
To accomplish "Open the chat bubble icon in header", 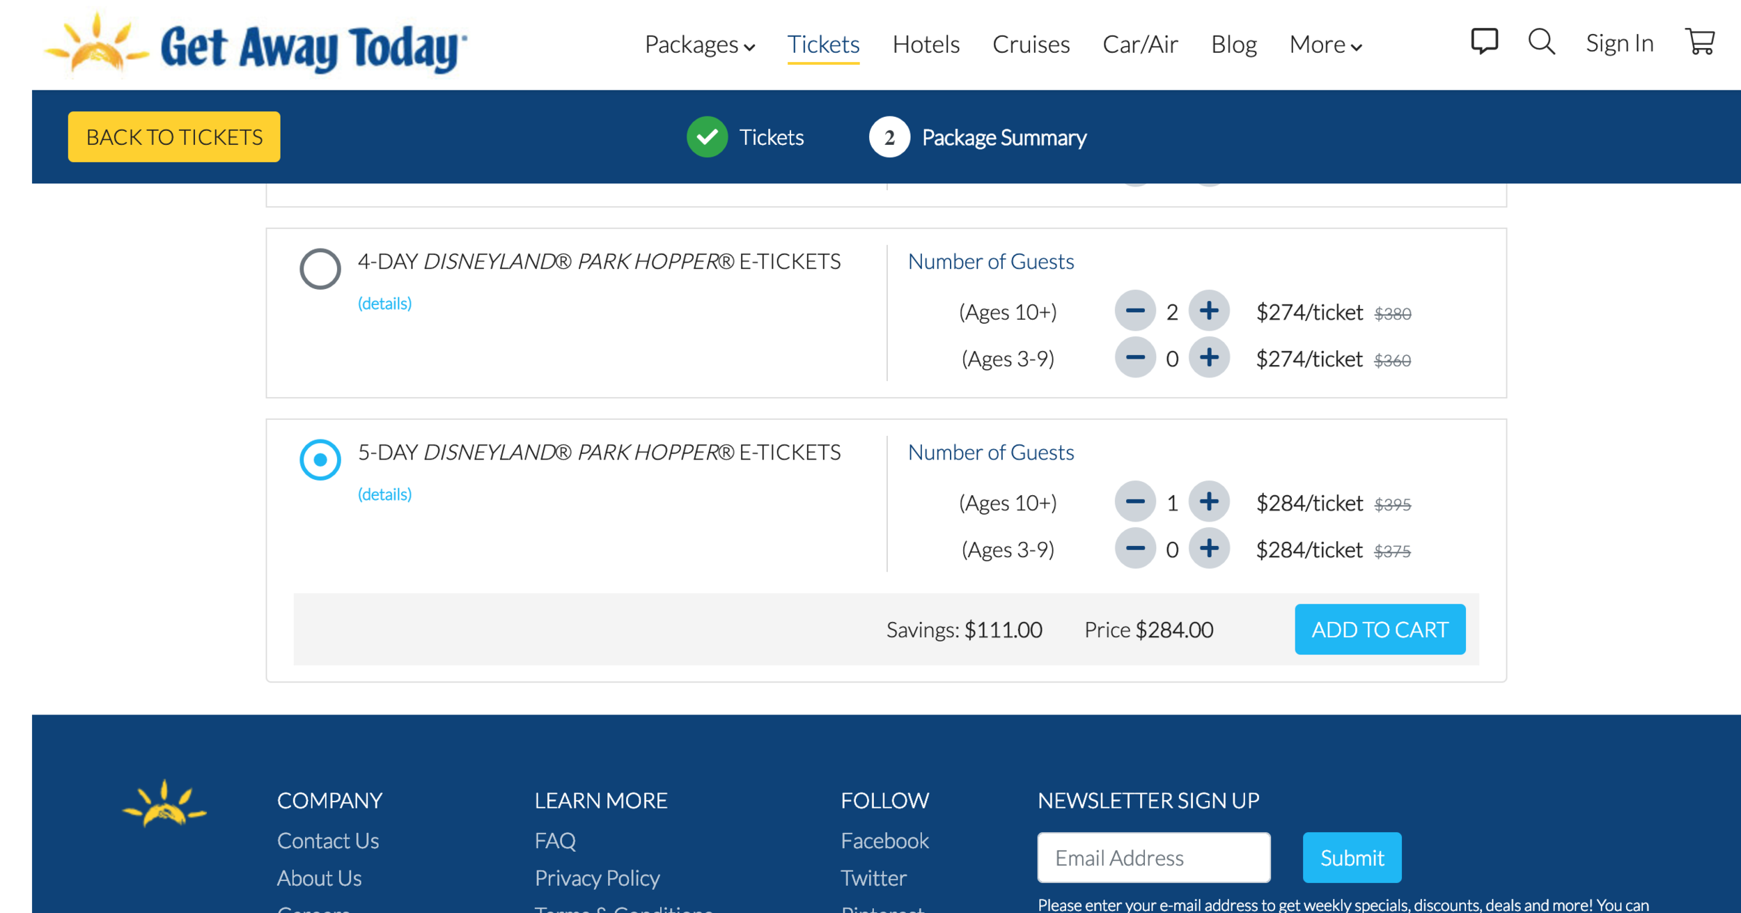I will click(1484, 42).
